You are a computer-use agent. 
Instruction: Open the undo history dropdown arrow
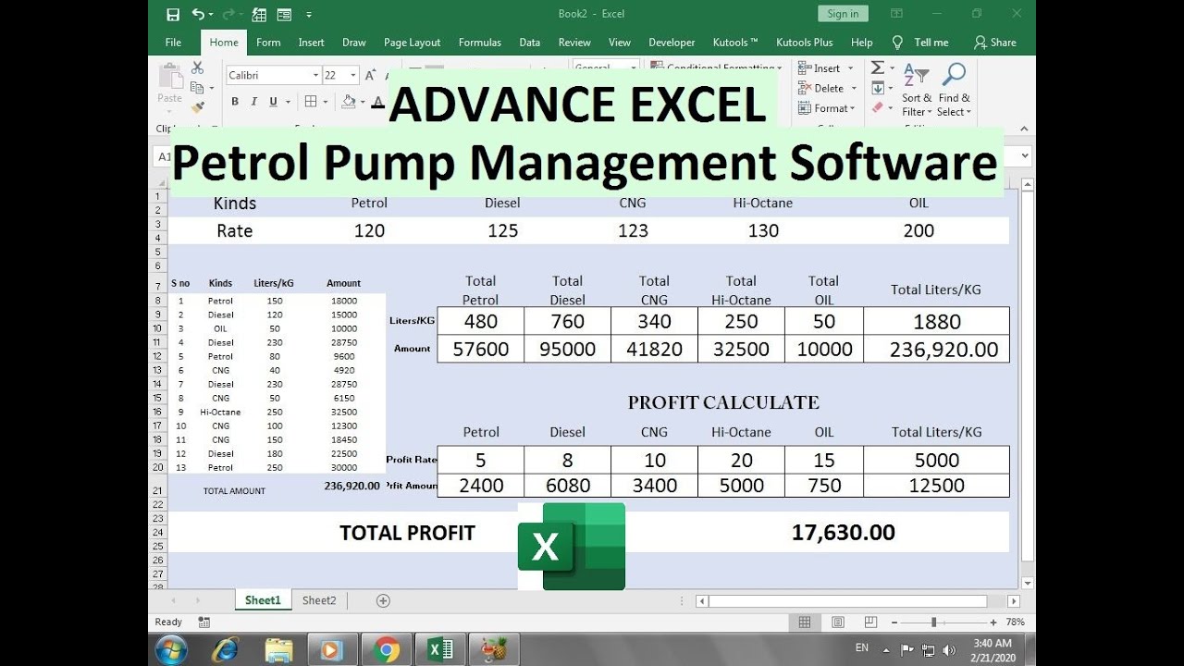(211, 15)
